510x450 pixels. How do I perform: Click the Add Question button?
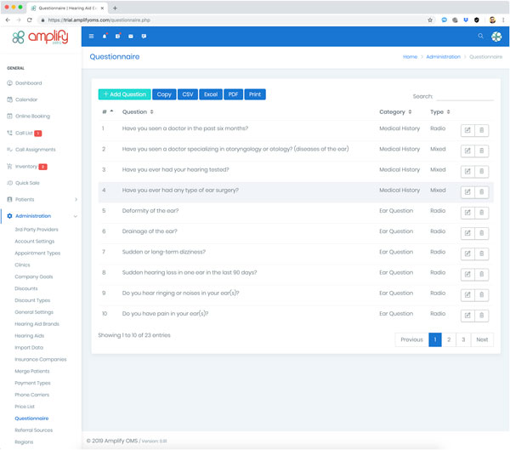pos(124,94)
